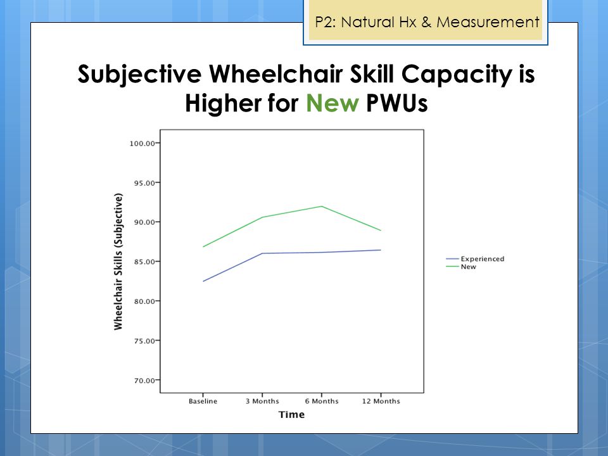The width and height of the screenshot is (608, 456).
Task: Click the '100.00' y-axis value
Action: (142, 144)
